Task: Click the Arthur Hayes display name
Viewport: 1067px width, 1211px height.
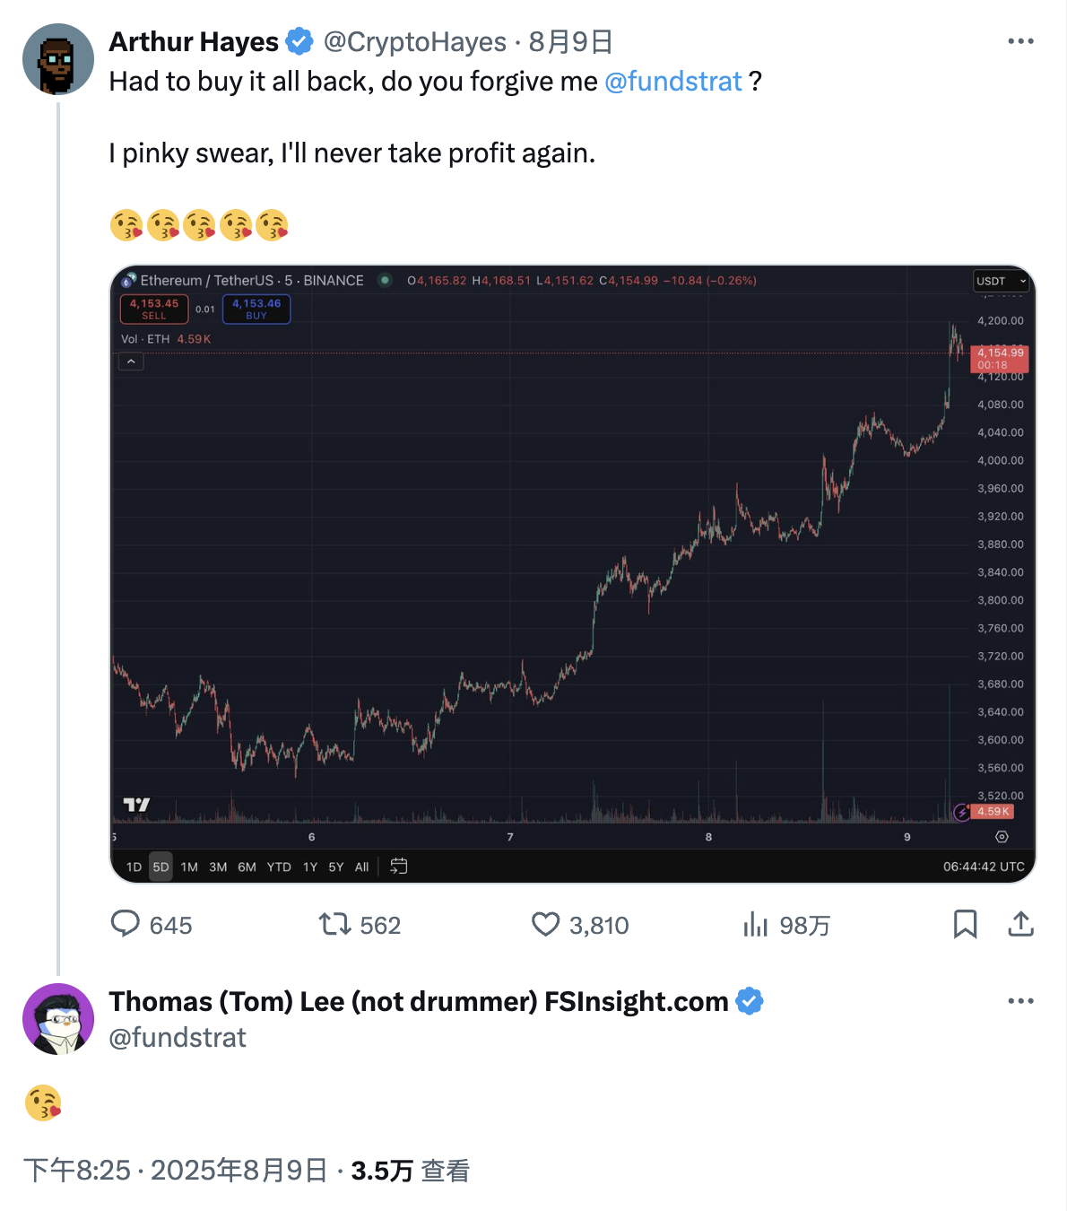Action: pos(194,42)
